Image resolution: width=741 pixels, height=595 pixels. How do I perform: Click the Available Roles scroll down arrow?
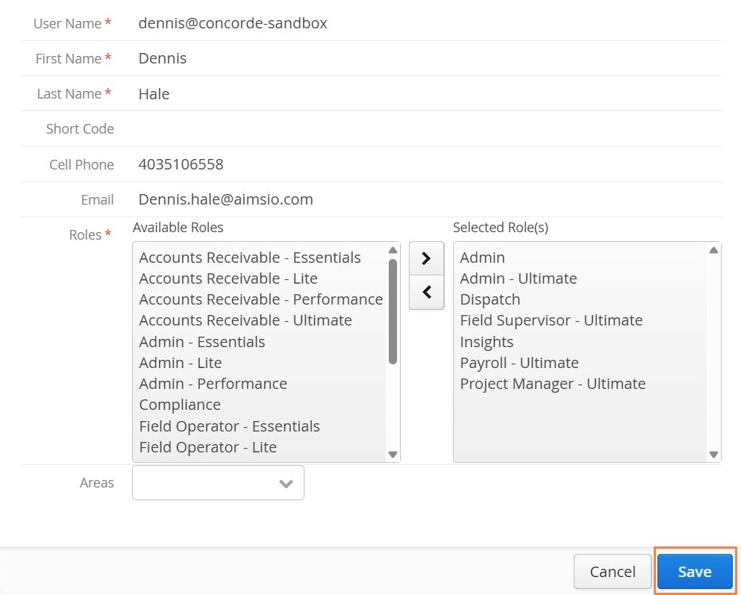393,454
